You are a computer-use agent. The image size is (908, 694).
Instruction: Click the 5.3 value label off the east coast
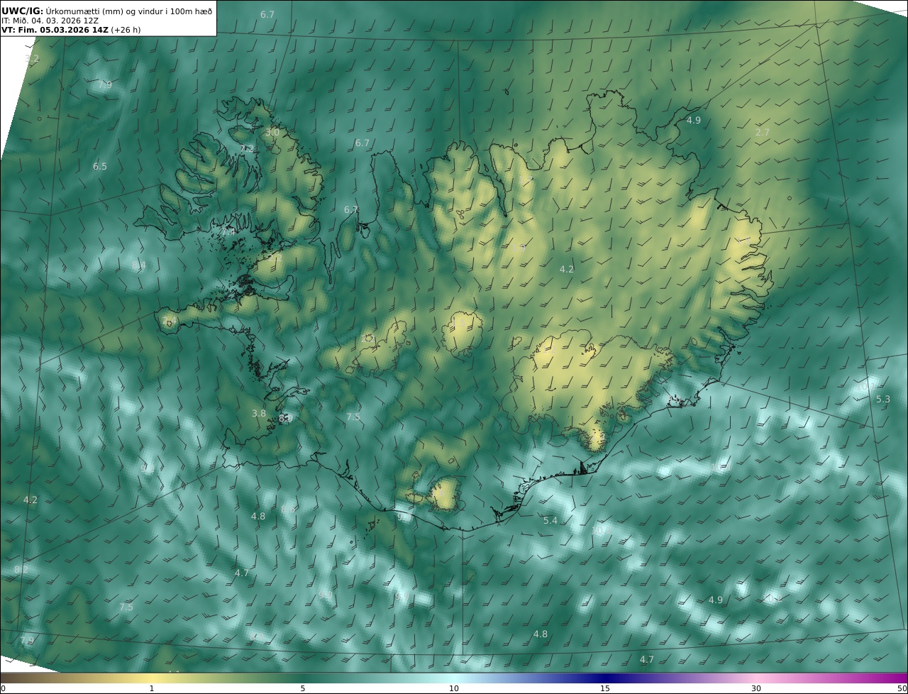point(883,400)
